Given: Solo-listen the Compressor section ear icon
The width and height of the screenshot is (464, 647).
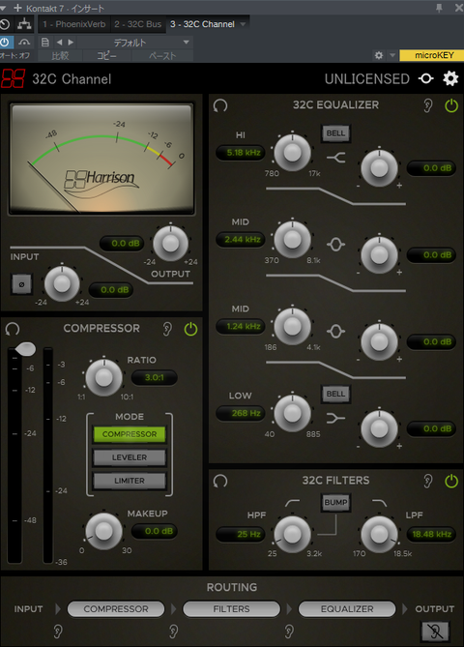Looking at the screenshot, I should pyautogui.click(x=167, y=329).
